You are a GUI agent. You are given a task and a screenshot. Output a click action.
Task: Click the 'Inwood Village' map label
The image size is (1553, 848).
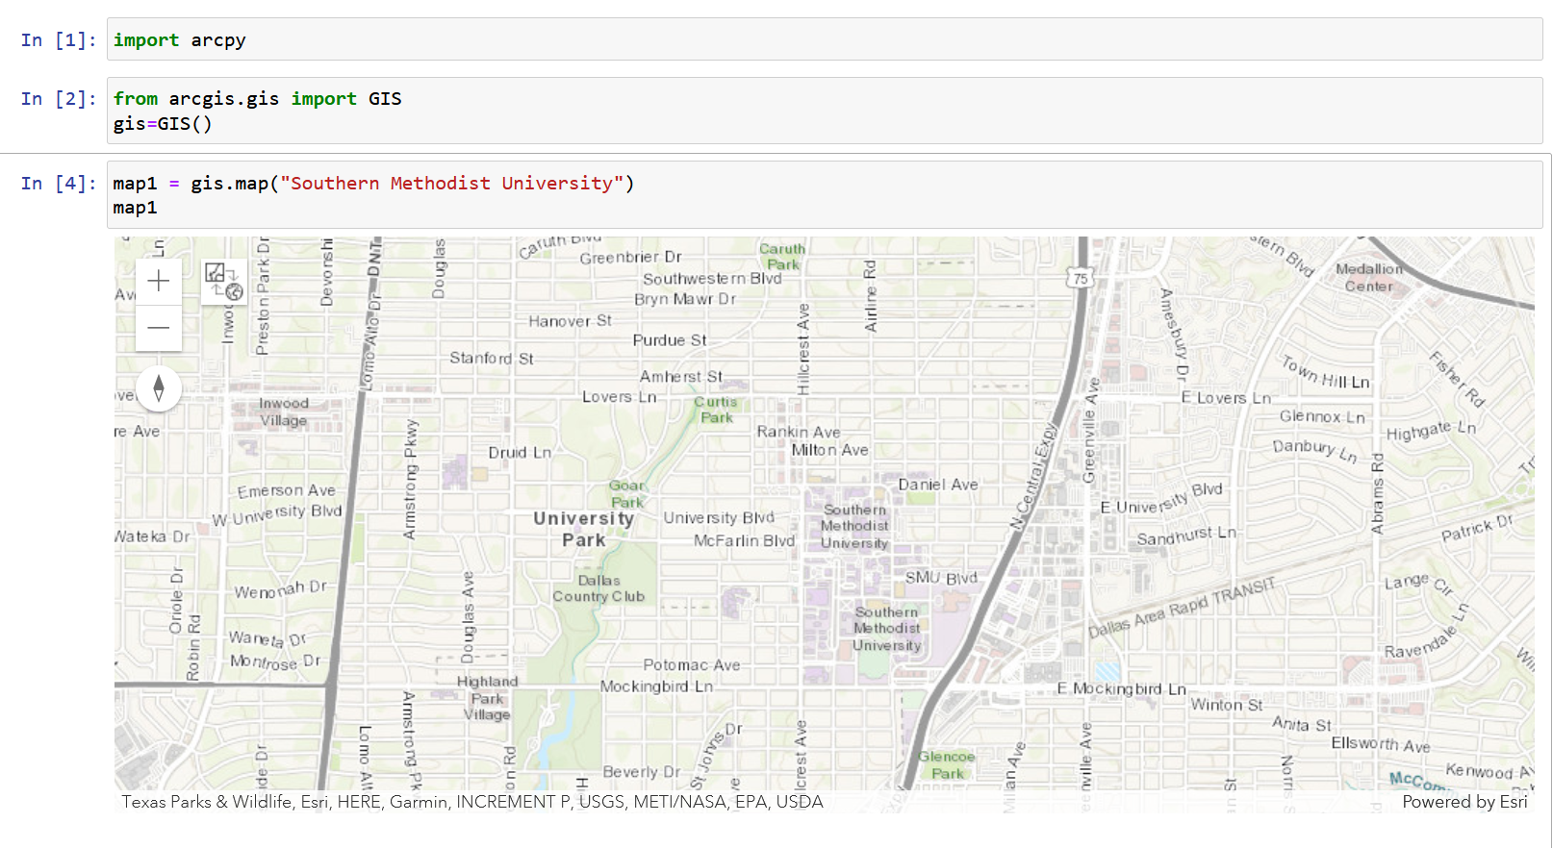pos(283,412)
